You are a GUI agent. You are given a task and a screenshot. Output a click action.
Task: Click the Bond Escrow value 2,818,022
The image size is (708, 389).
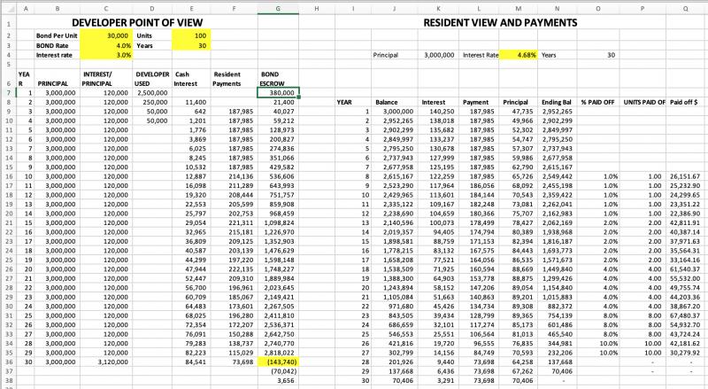pyautogui.click(x=279, y=353)
